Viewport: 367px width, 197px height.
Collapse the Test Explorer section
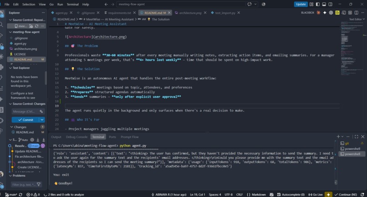[x=10, y=68]
